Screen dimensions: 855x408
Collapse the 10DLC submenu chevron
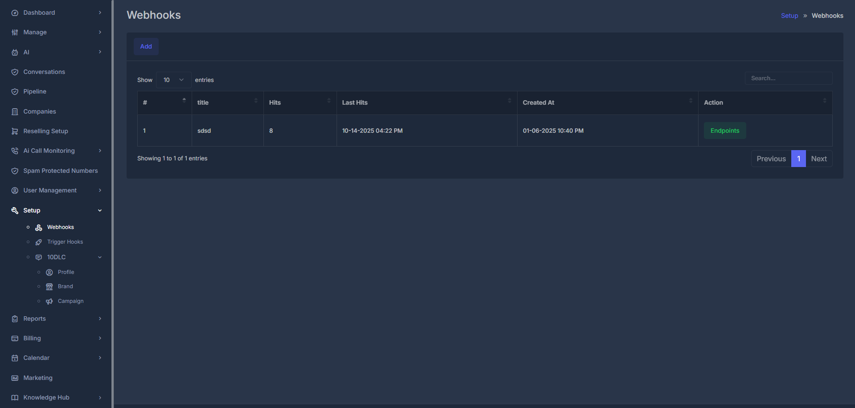coord(100,257)
